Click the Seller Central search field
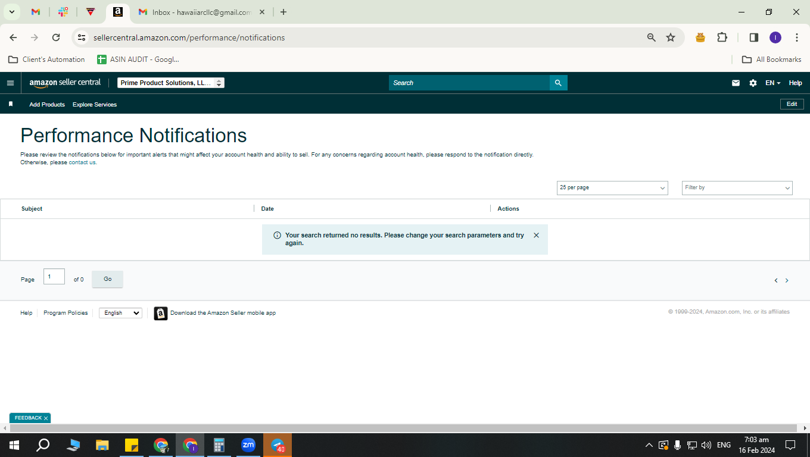Image resolution: width=810 pixels, height=457 pixels. [x=469, y=83]
